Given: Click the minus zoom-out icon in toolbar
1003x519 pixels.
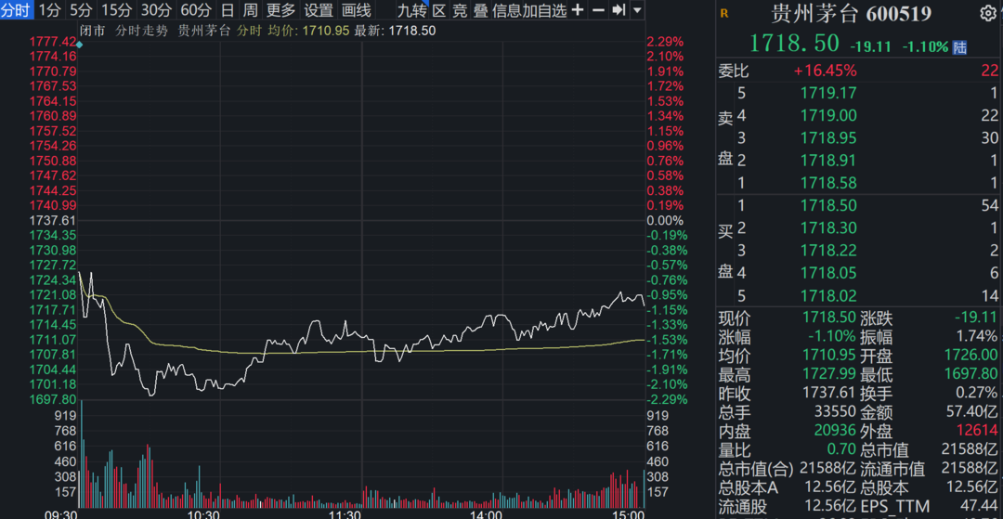Looking at the screenshot, I should [x=597, y=10].
